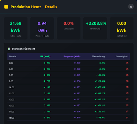This screenshot has width=137, height=124.
Task: Select the 21.68 kWh Ertrag Heute card
Action: tap(16, 28)
